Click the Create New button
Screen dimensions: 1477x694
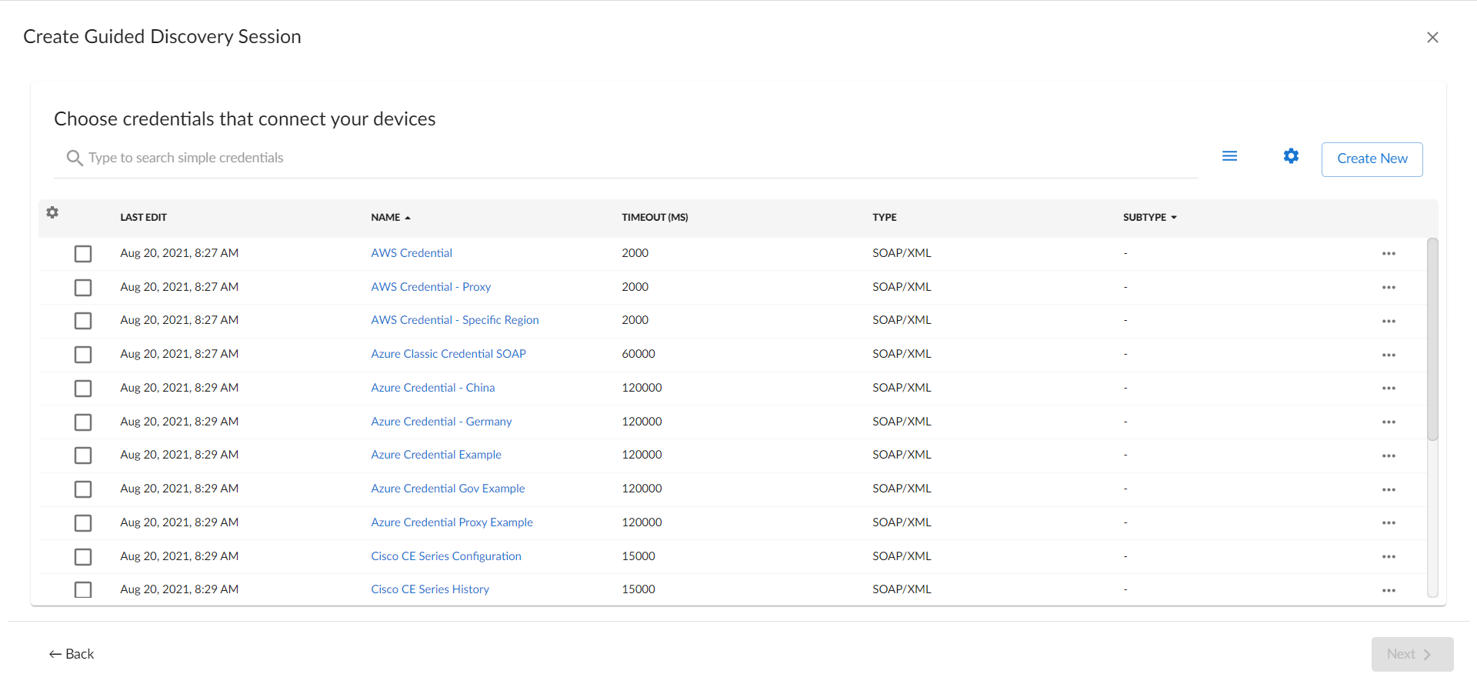click(x=1372, y=159)
